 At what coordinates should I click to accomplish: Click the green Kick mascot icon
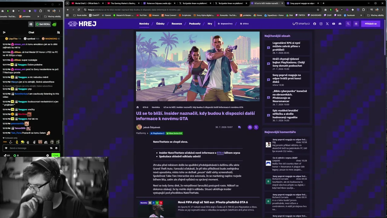pyautogui.click(x=54, y=24)
